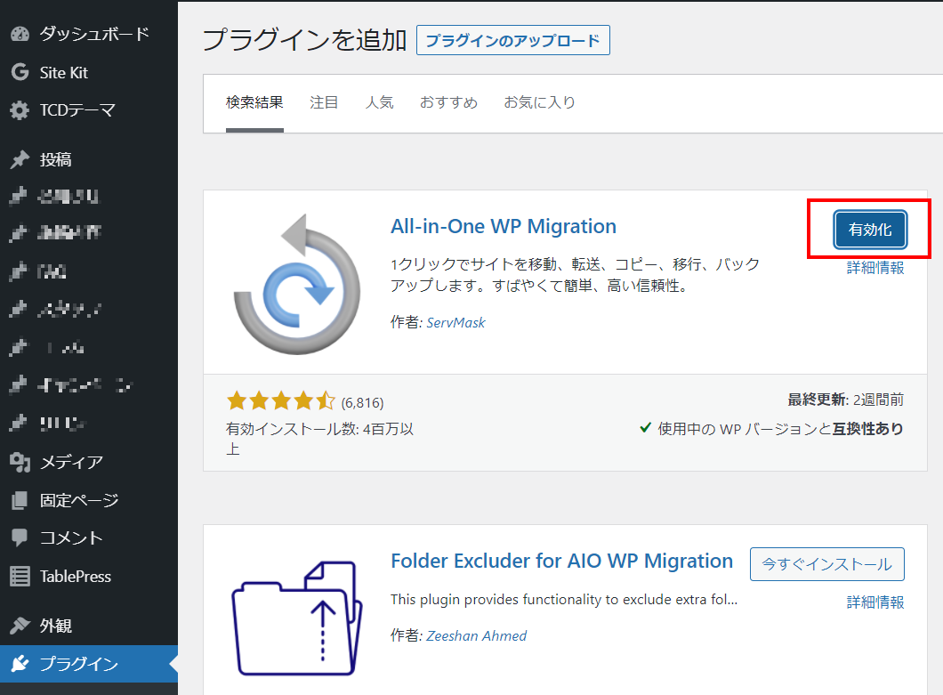Open 詳細情報 link for All-in-One WP Migration
This screenshot has width=943, height=695.
(874, 267)
